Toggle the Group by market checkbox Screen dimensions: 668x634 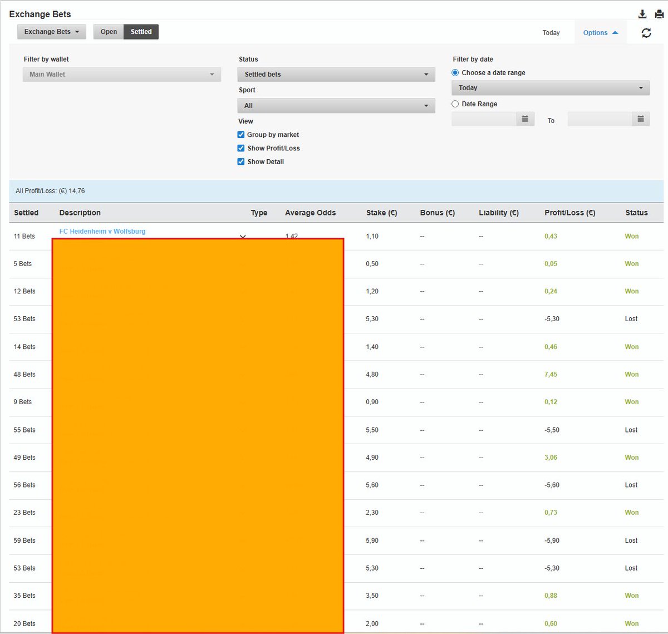(x=241, y=135)
